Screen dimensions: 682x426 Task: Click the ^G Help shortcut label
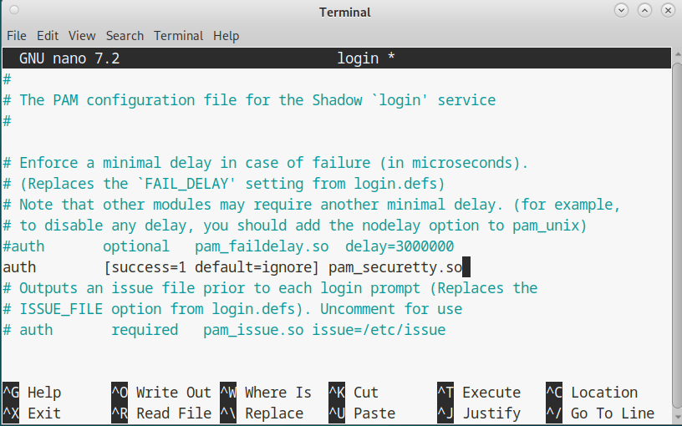32,393
